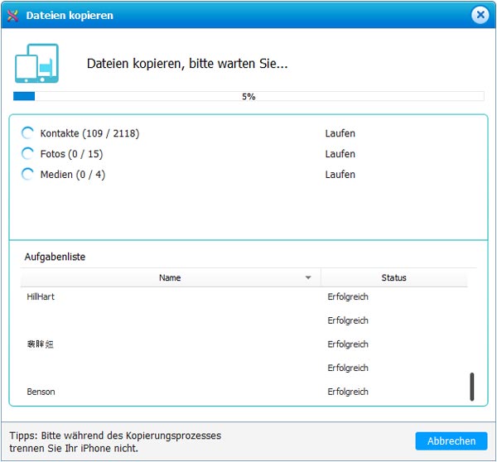Click the Medien loading spinner icon
This screenshot has width=497, height=462.
(x=28, y=175)
